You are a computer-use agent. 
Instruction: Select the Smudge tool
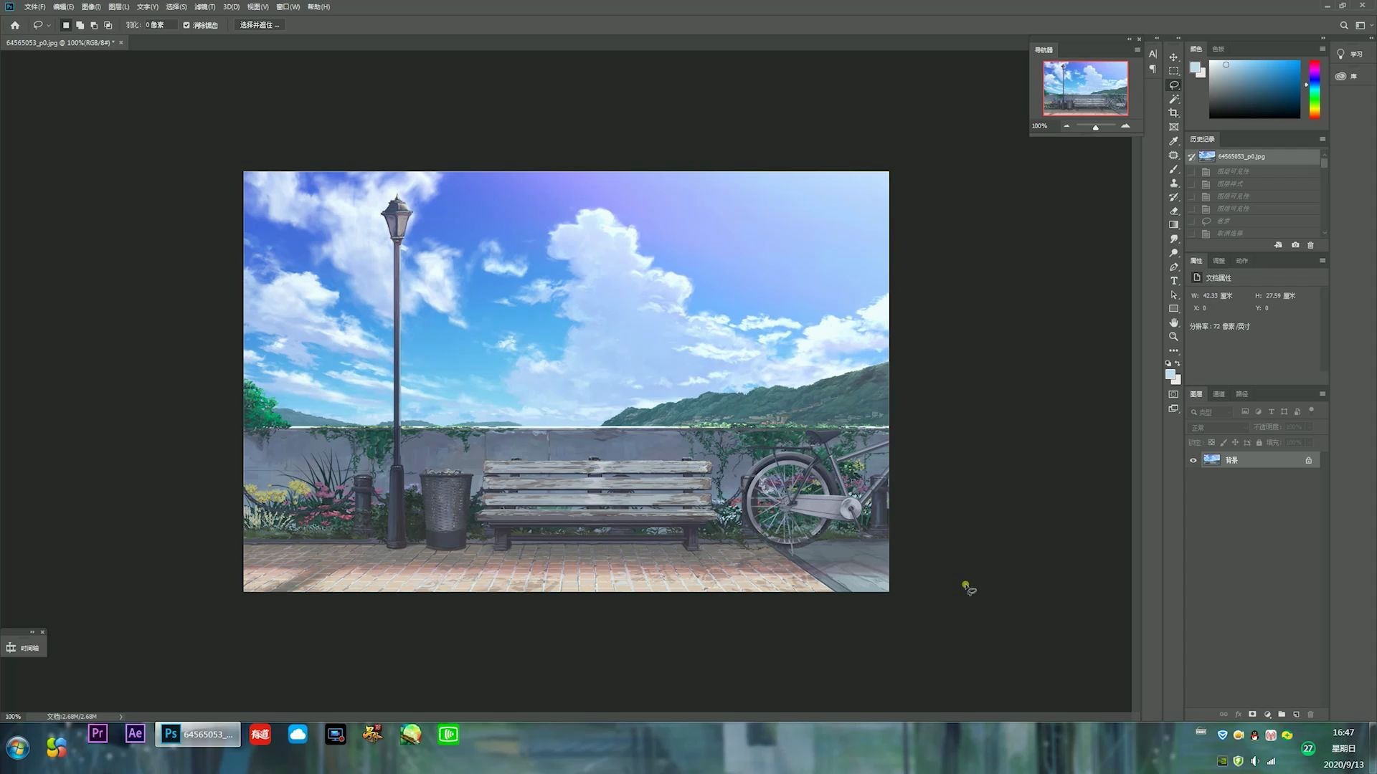pyautogui.click(x=1173, y=239)
